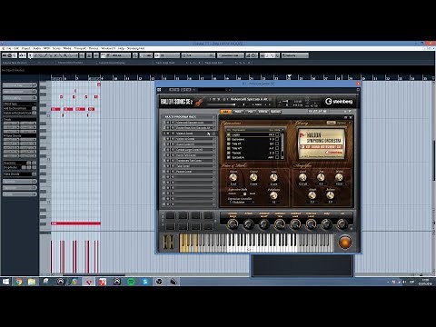Screen dimensions: 436x327
Task: Click the orange sphere control in HALion Sonic
Action: coord(344,243)
